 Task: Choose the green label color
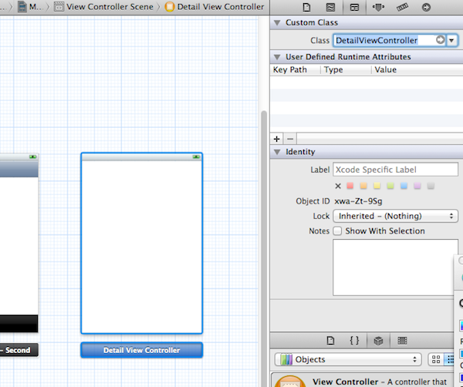coord(390,186)
